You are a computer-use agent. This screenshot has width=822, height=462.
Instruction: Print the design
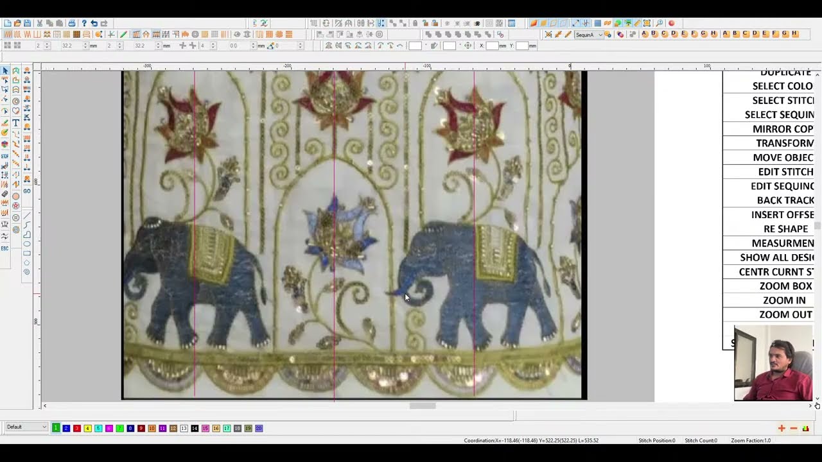pos(71,23)
